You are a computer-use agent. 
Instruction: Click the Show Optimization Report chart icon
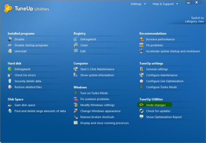click(x=141, y=117)
